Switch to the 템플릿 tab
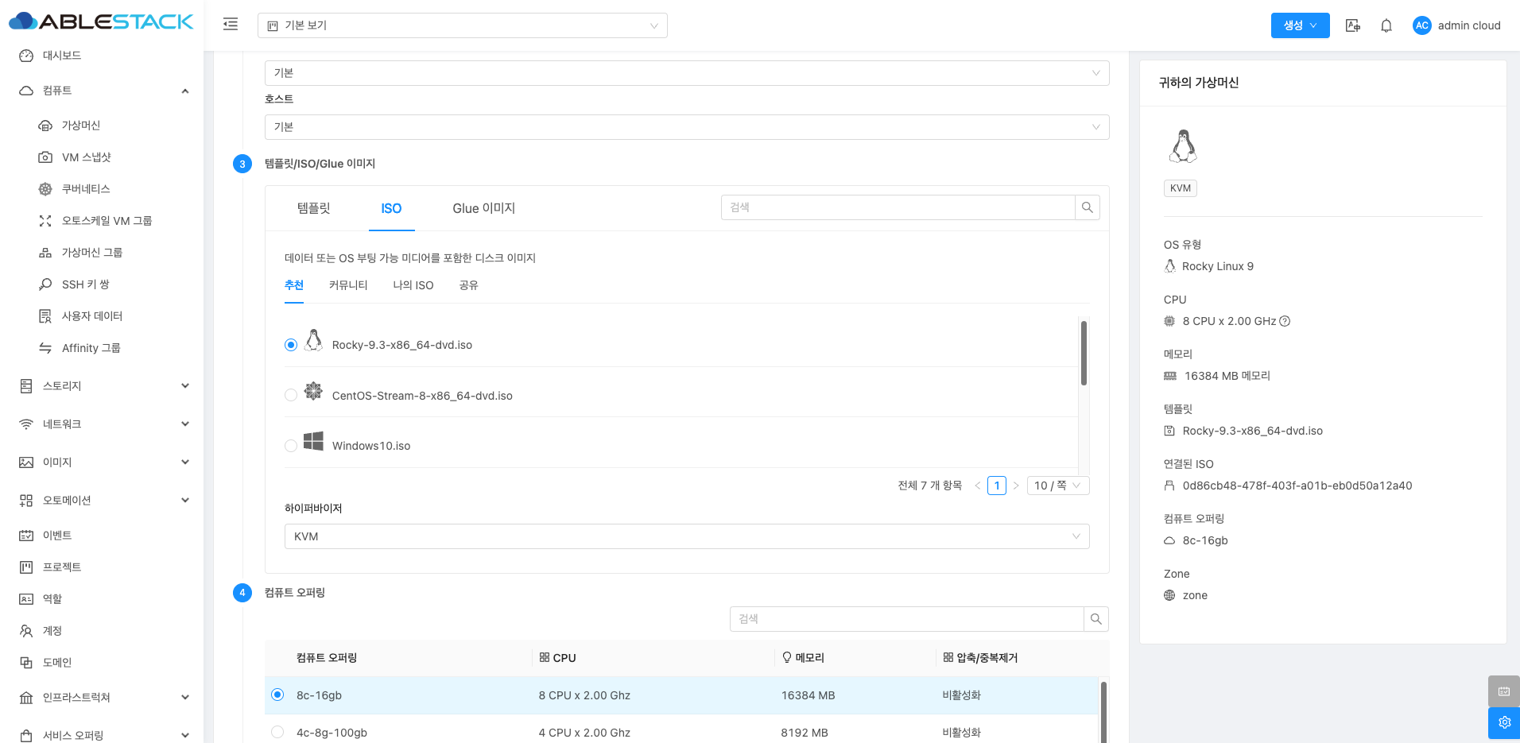The width and height of the screenshot is (1520, 743). (313, 208)
